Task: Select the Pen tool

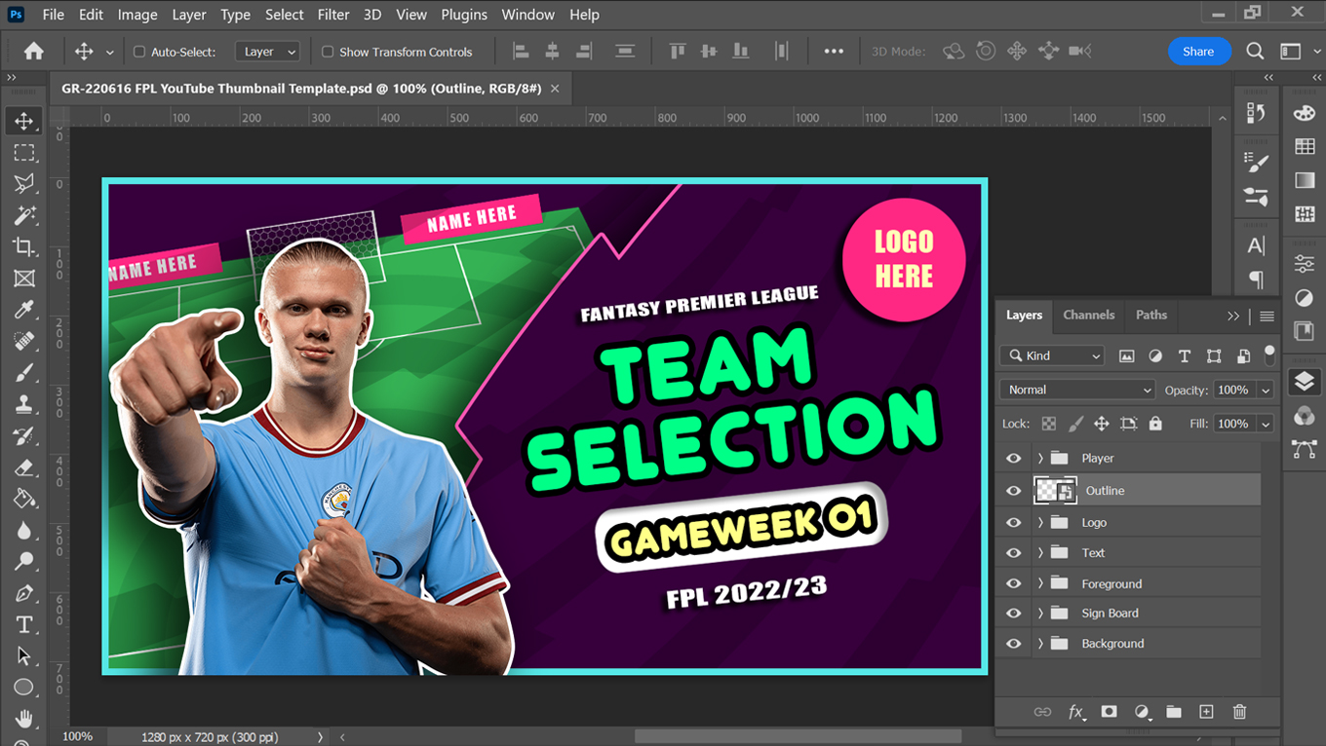Action: 23,592
